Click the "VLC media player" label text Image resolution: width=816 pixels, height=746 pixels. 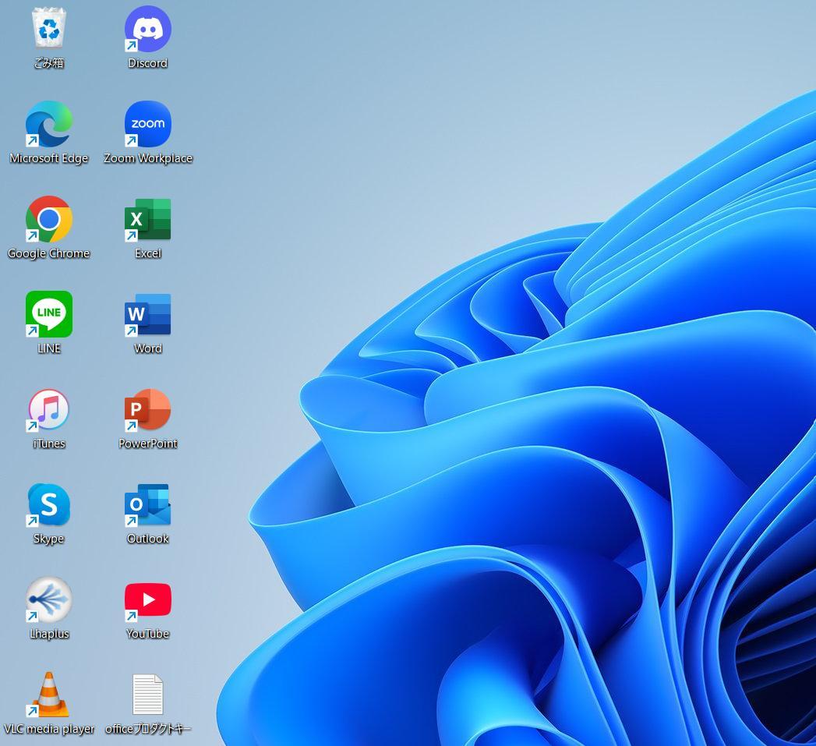click(x=49, y=729)
